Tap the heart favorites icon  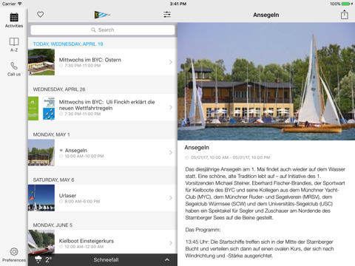pyautogui.click(x=40, y=15)
